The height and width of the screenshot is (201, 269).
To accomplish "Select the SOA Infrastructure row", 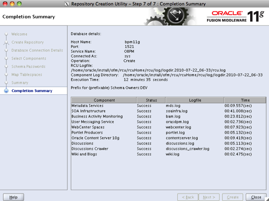I will tap(103, 111).
